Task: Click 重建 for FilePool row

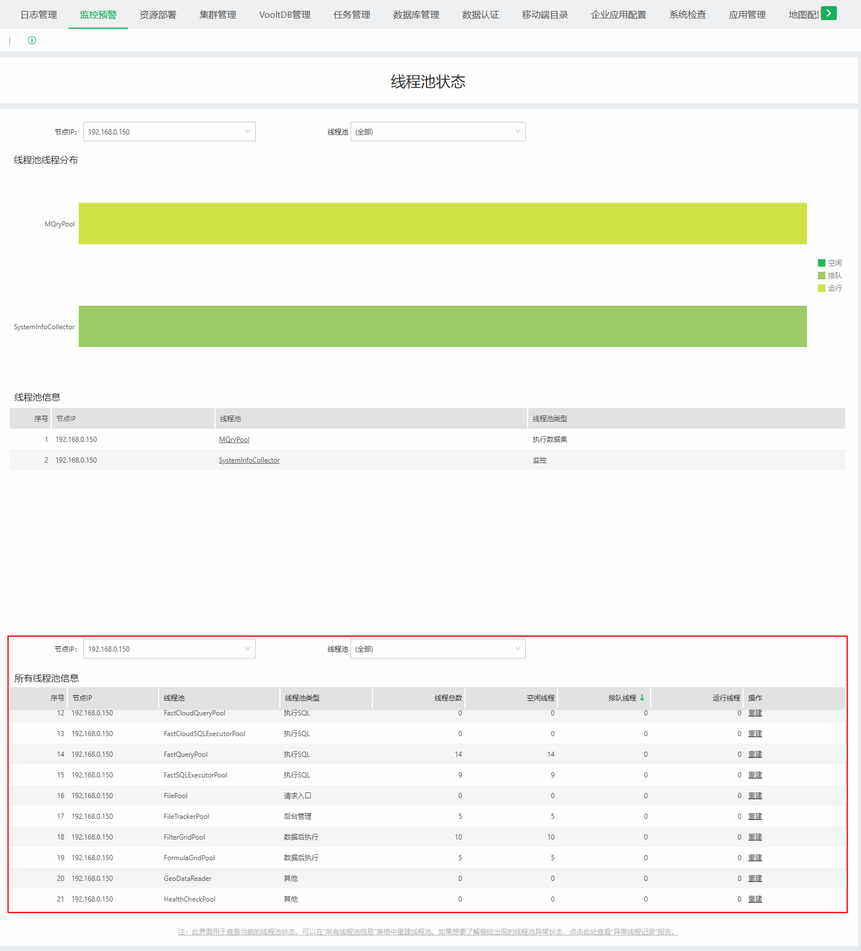Action: [755, 796]
